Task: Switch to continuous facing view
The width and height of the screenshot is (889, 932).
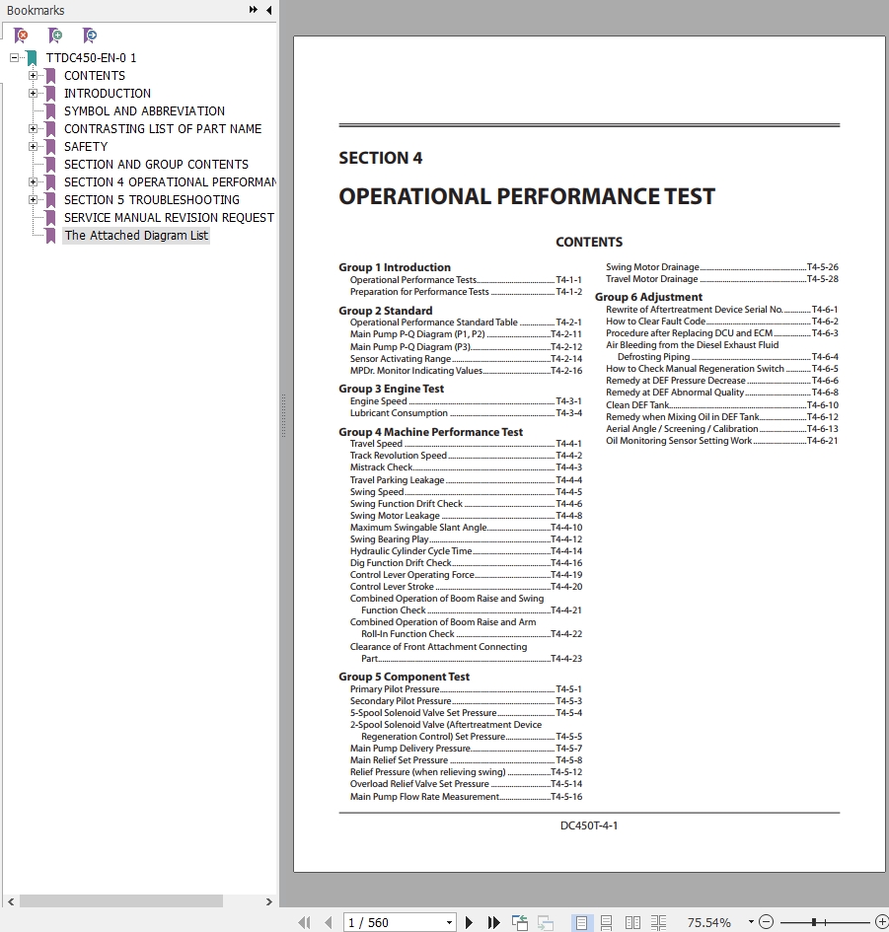Action: (658, 922)
